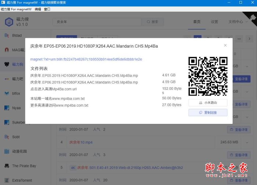Open the magnet link in the dialog
The image size is (257, 185).
coord(86,59)
